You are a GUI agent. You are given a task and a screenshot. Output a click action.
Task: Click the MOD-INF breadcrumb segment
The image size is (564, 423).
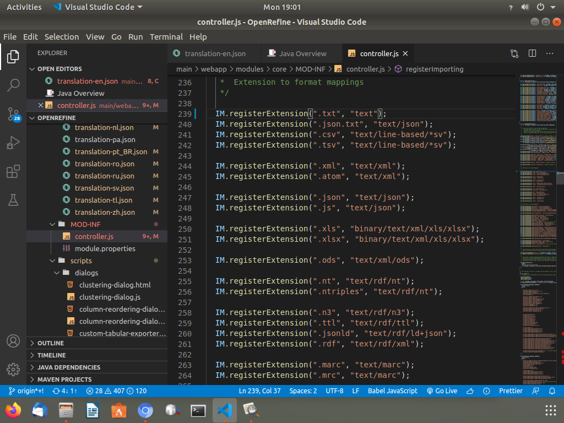point(310,69)
